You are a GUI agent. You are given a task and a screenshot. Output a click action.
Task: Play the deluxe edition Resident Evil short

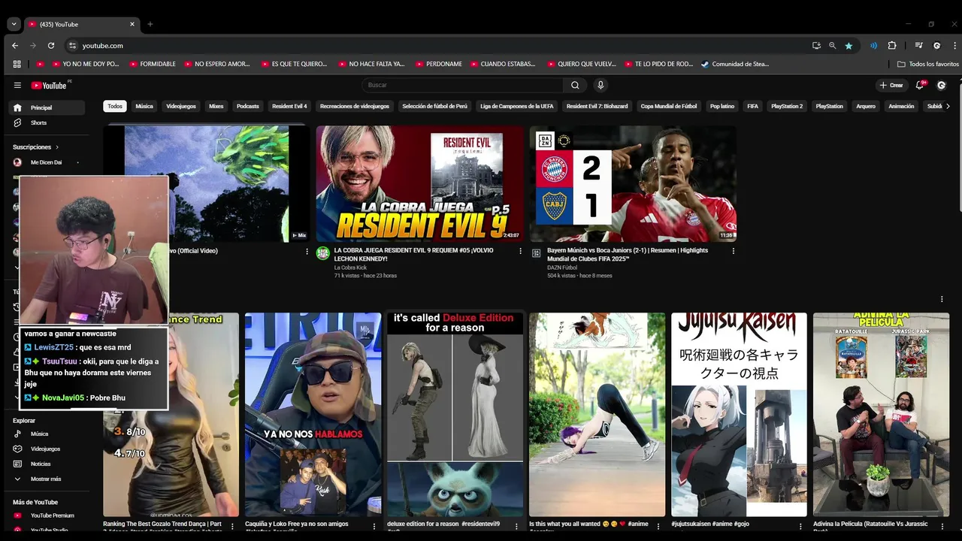[455, 415]
